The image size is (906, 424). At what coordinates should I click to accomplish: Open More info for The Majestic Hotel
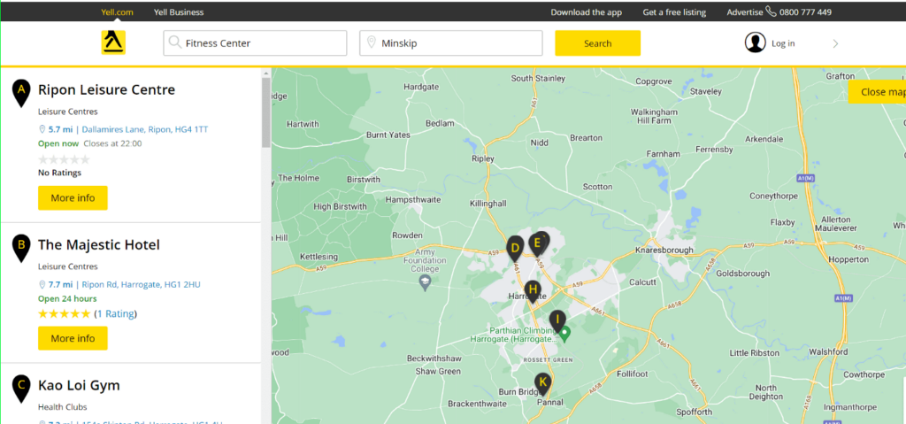point(73,338)
